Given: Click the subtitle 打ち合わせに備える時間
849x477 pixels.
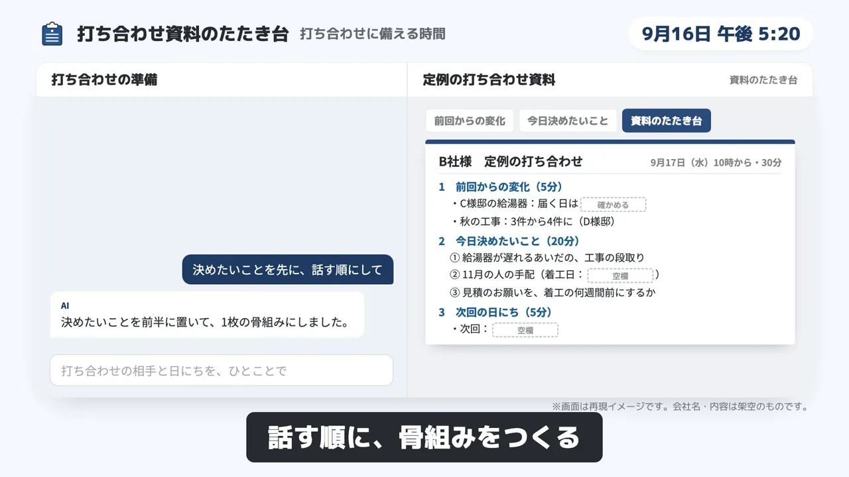Looking at the screenshot, I should pyautogui.click(x=373, y=34).
